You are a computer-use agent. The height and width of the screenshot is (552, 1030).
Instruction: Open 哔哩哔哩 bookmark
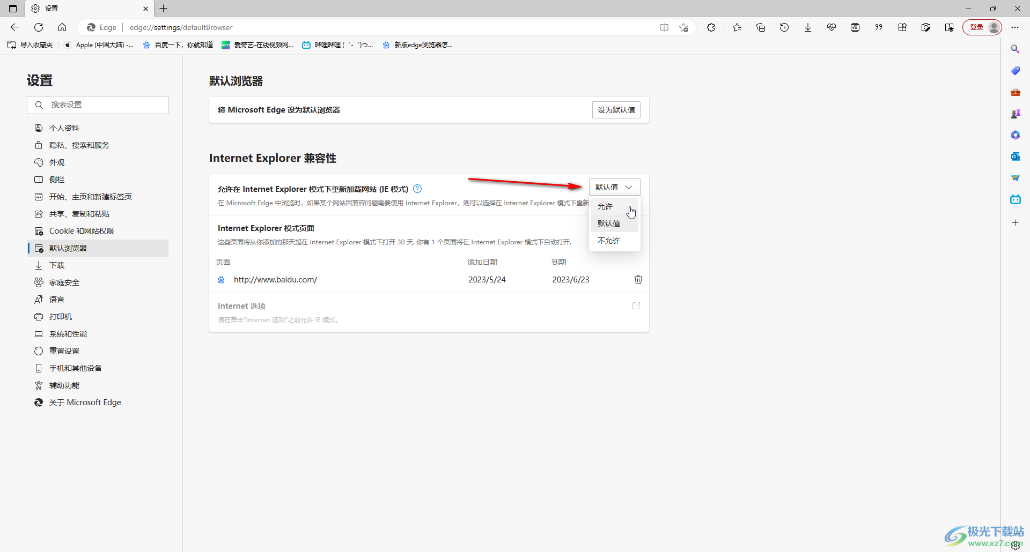pos(337,45)
